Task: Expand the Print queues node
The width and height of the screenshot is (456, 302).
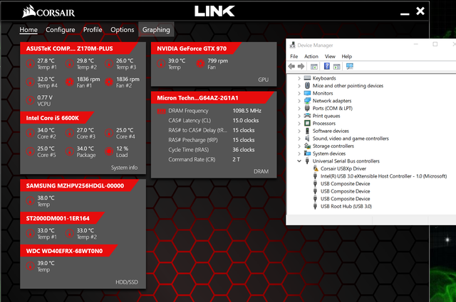Action: (x=299, y=116)
